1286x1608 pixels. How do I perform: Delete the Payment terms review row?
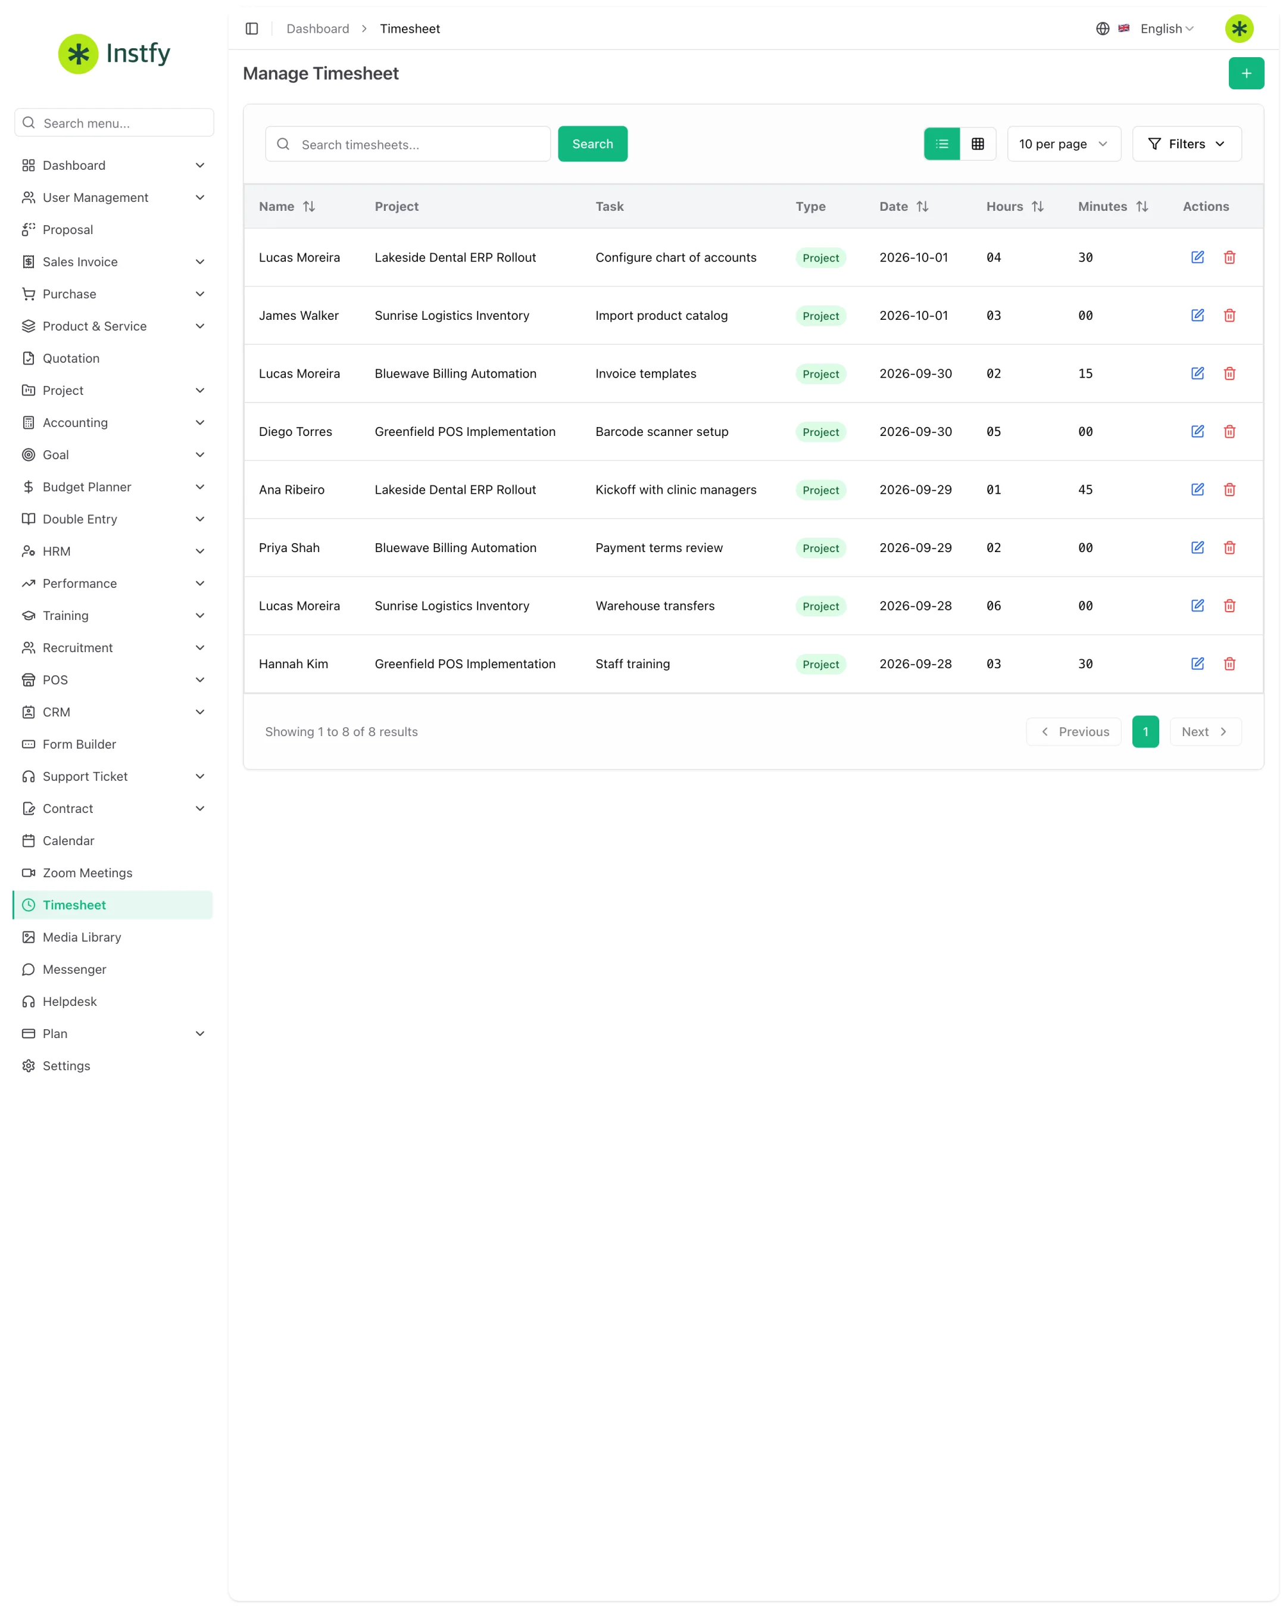click(x=1229, y=547)
